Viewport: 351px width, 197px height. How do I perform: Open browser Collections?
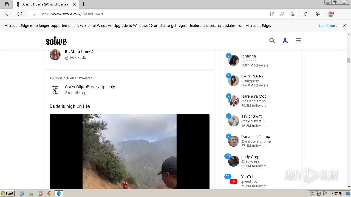(x=318, y=14)
